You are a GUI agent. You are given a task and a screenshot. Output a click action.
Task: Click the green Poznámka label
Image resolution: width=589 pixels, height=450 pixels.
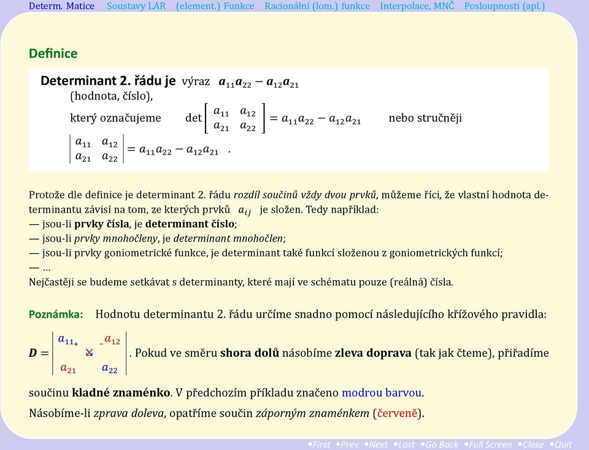click(x=56, y=314)
